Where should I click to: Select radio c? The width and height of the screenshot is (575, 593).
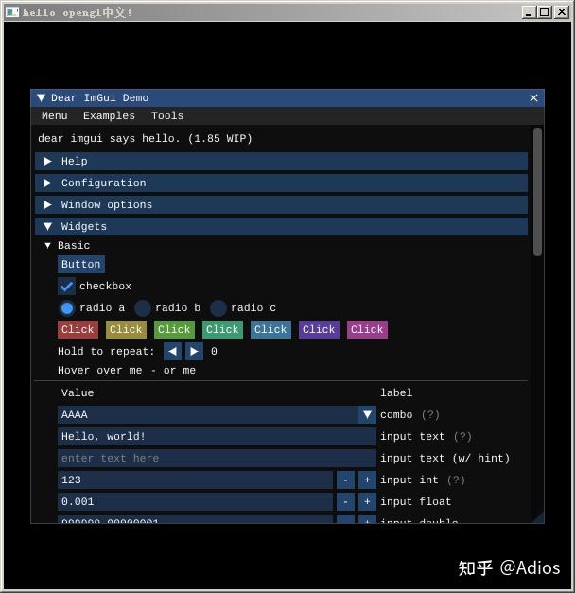(x=218, y=308)
